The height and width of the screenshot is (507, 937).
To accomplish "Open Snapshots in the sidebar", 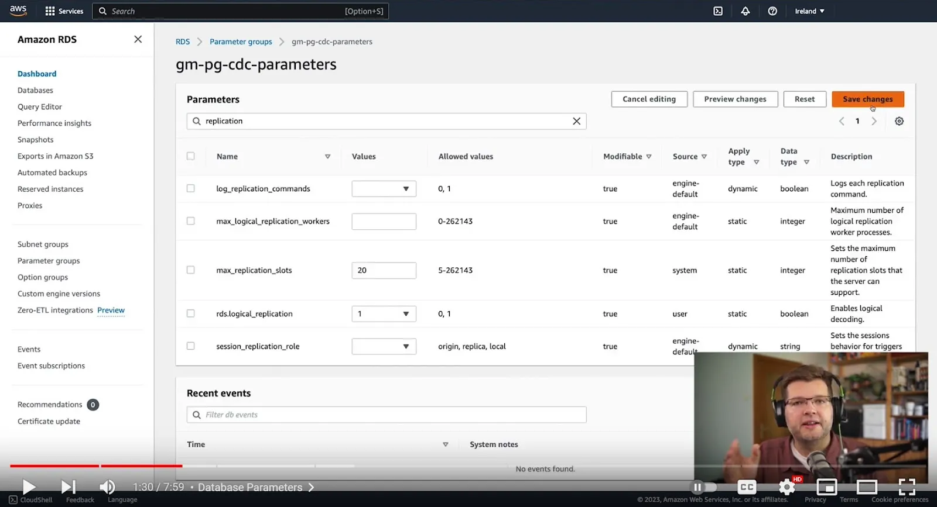I will 35,140.
